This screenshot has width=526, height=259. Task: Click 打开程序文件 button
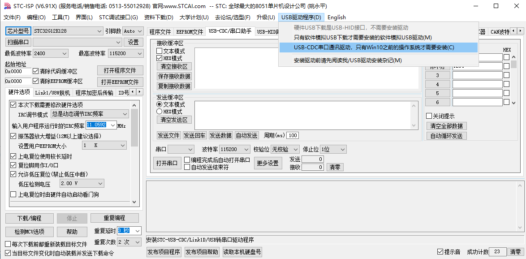120,70
